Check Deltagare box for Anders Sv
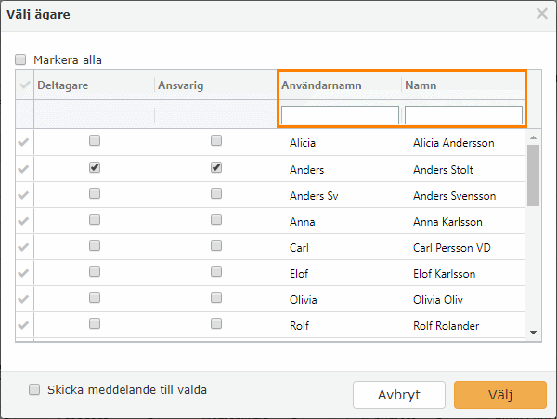 click(95, 193)
